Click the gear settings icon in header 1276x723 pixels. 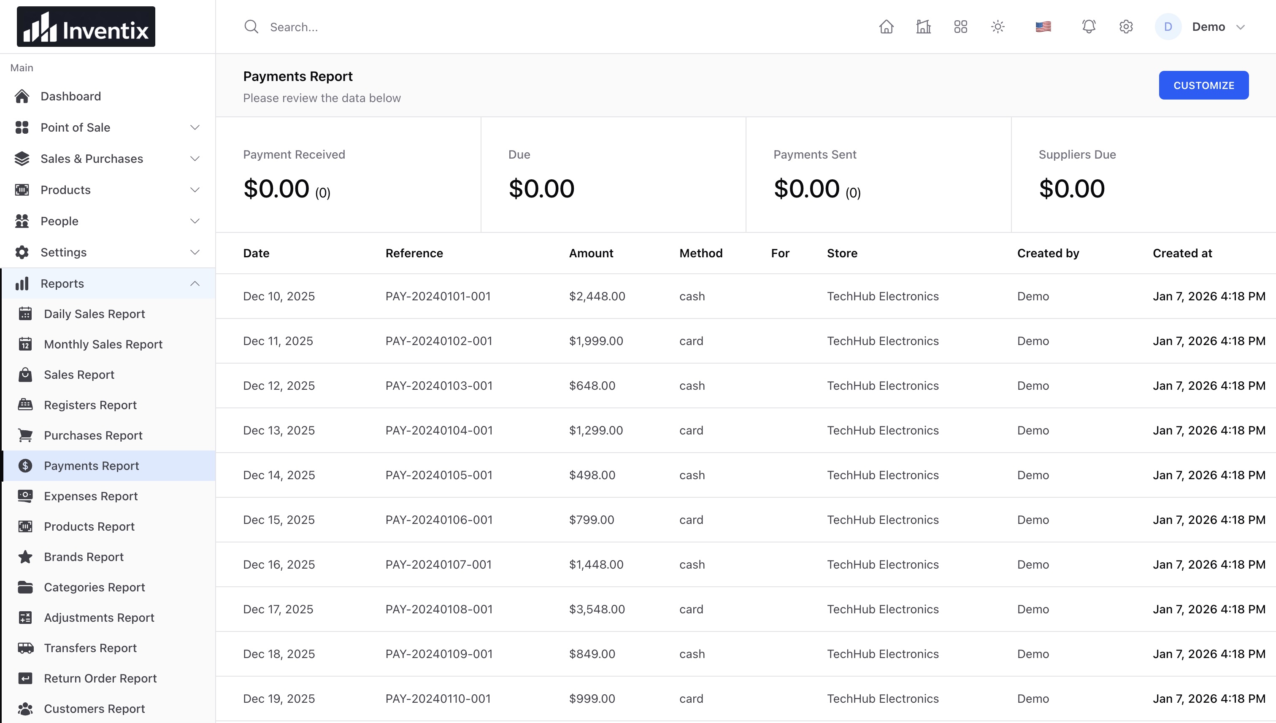(x=1126, y=27)
